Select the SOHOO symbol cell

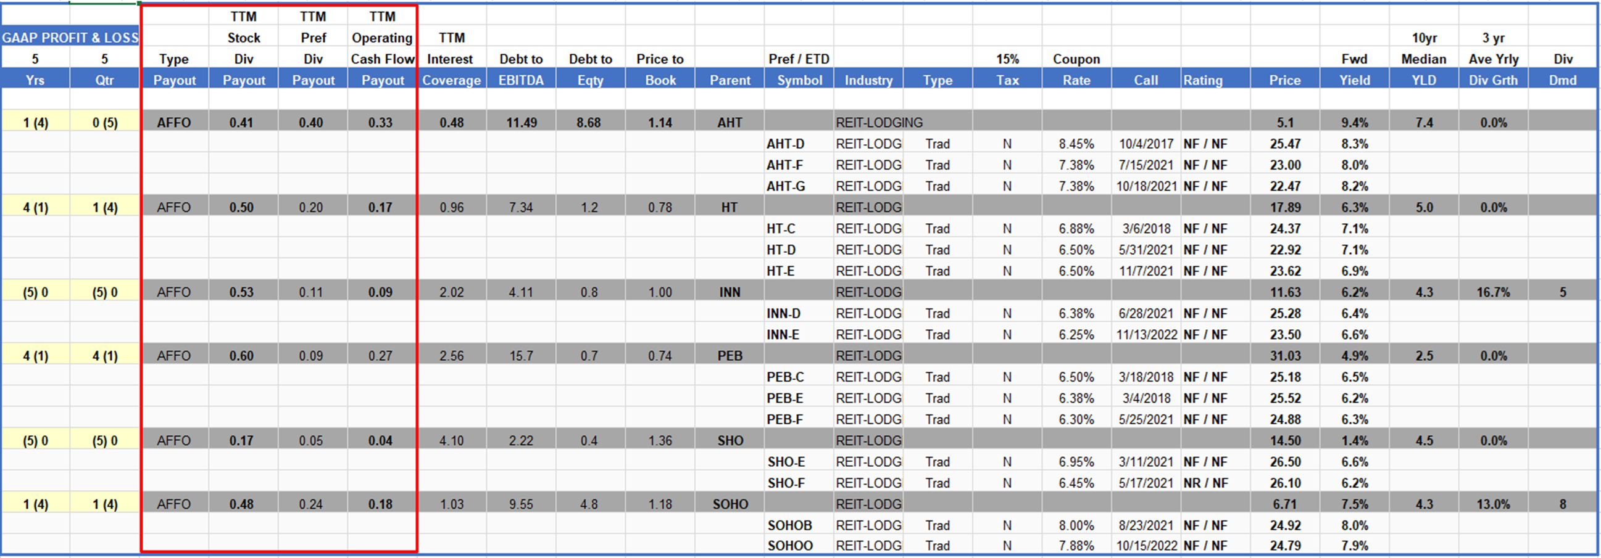point(790,546)
